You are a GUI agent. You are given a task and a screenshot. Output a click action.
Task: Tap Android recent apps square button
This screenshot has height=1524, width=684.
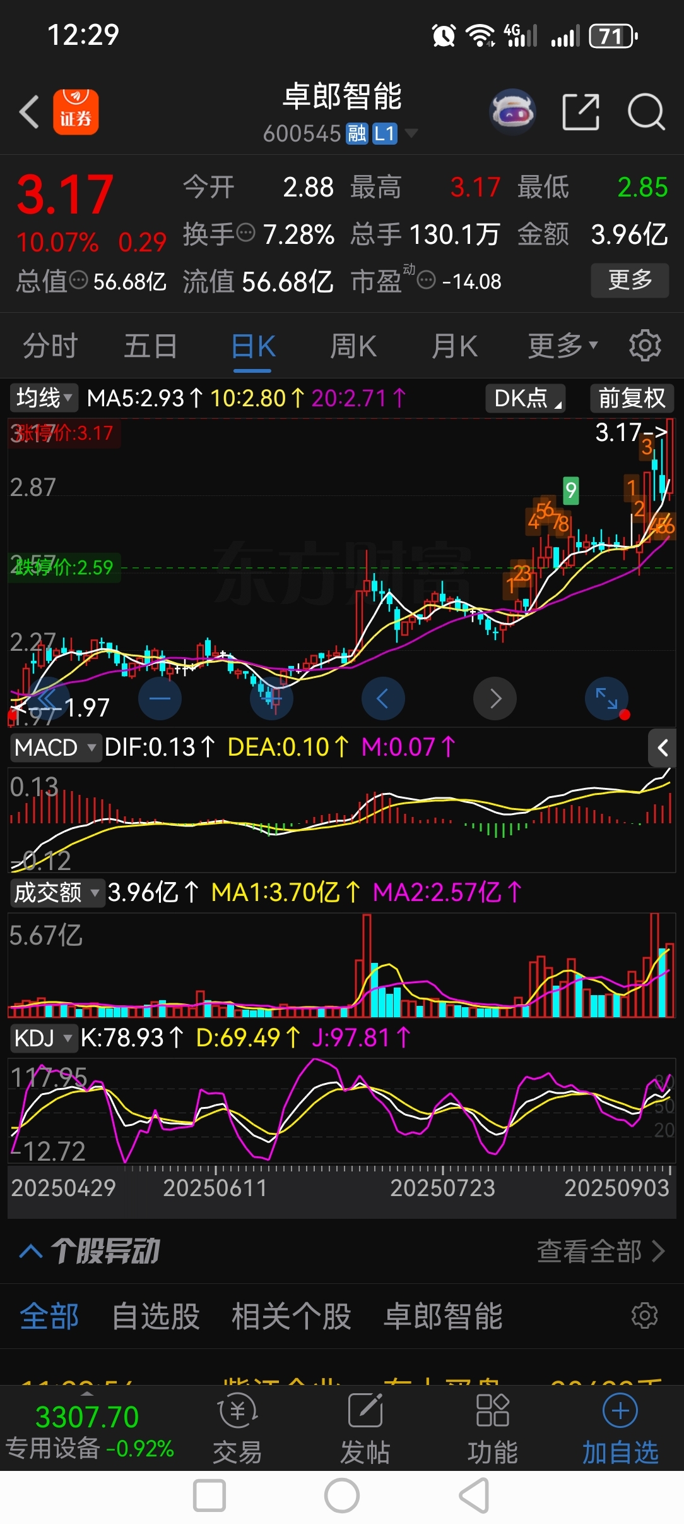click(x=209, y=1496)
